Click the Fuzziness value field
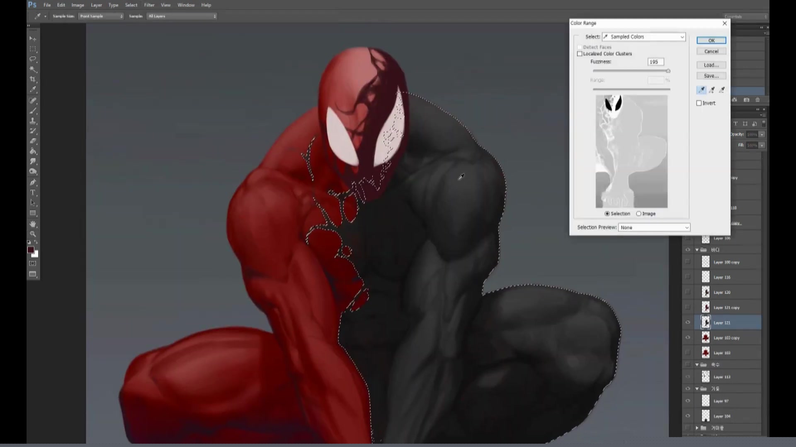The height and width of the screenshot is (447, 796). 656,62
